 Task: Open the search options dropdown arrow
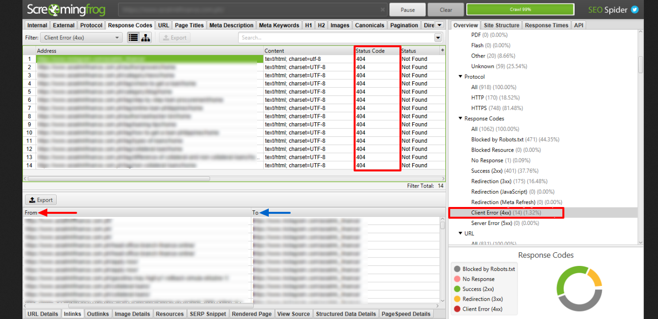438,38
